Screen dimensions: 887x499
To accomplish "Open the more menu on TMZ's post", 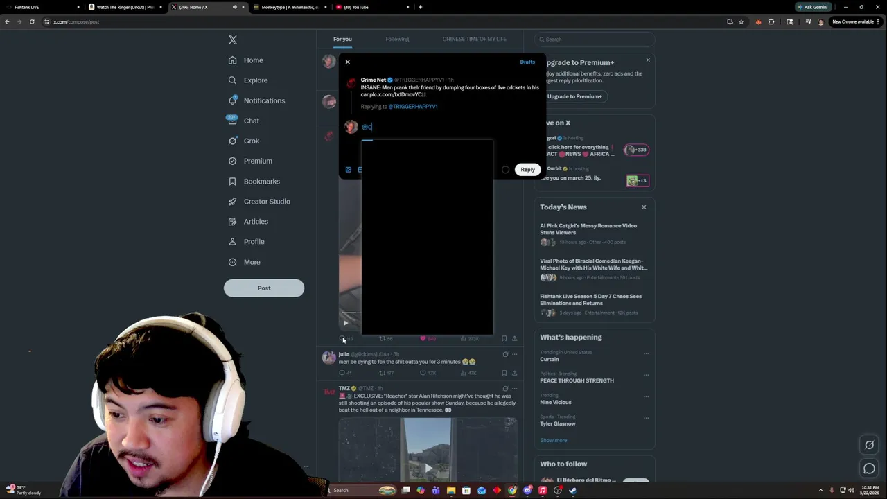I will (514, 388).
